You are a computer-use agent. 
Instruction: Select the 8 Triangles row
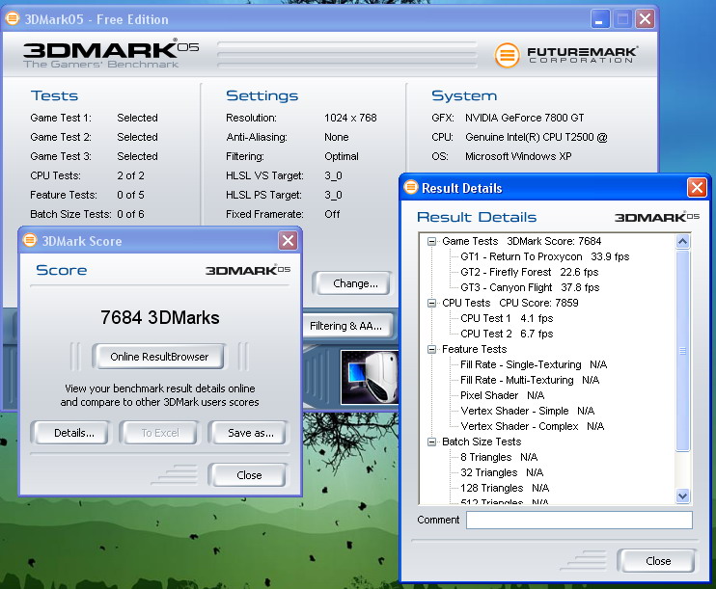(499, 458)
